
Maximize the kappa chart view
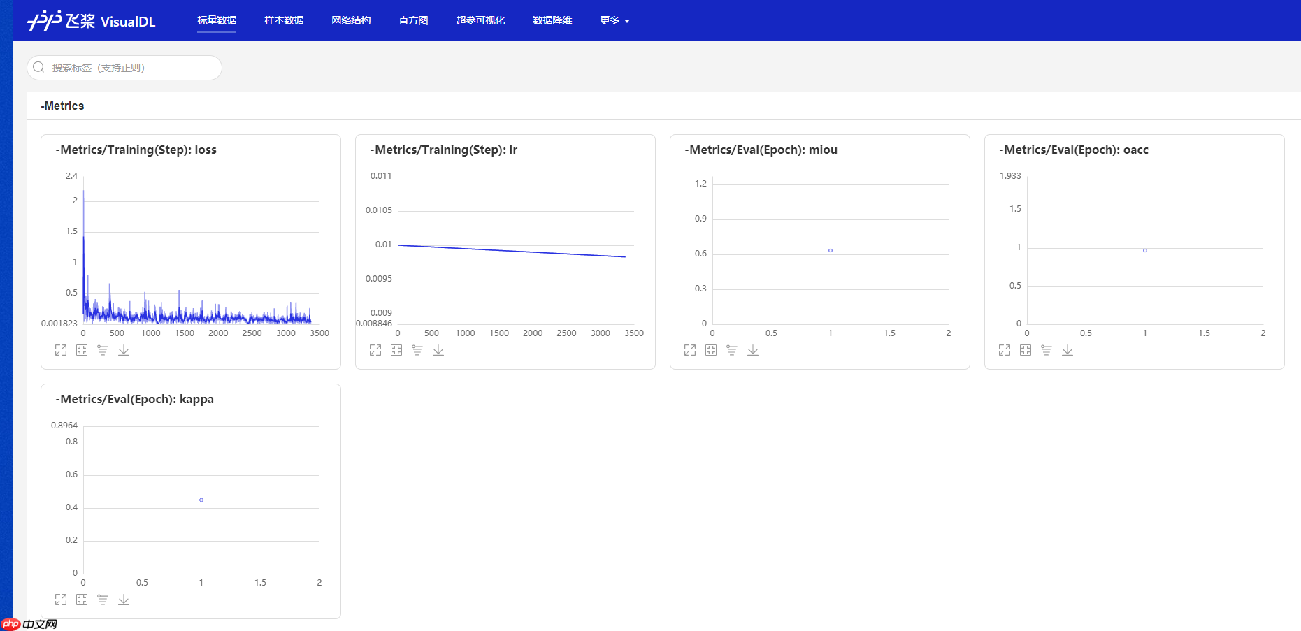[60, 600]
